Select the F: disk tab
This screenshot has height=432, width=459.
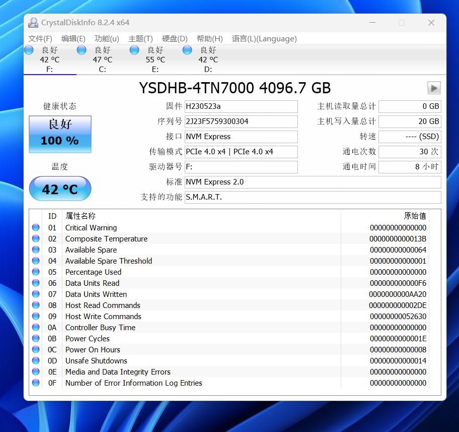(50, 59)
